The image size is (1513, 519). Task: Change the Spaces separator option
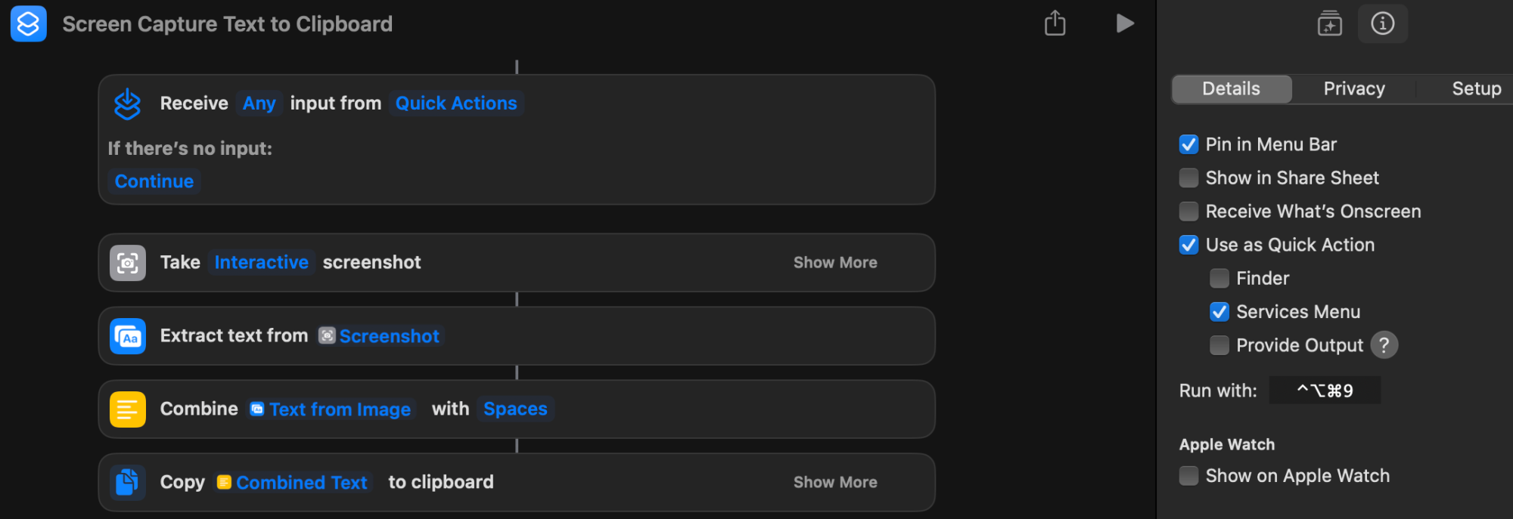coord(515,409)
